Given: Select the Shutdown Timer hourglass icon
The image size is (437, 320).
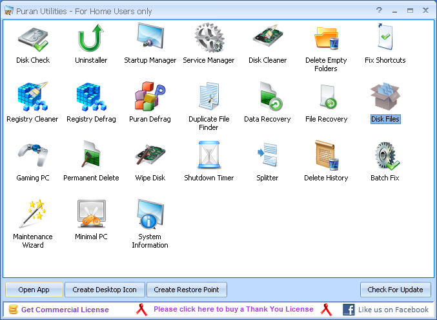Looking at the screenshot, I should (209, 155).
